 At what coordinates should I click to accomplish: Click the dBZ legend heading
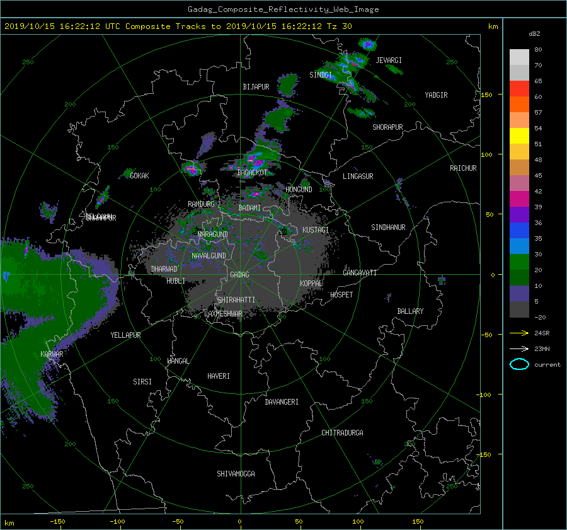(534, 33)
